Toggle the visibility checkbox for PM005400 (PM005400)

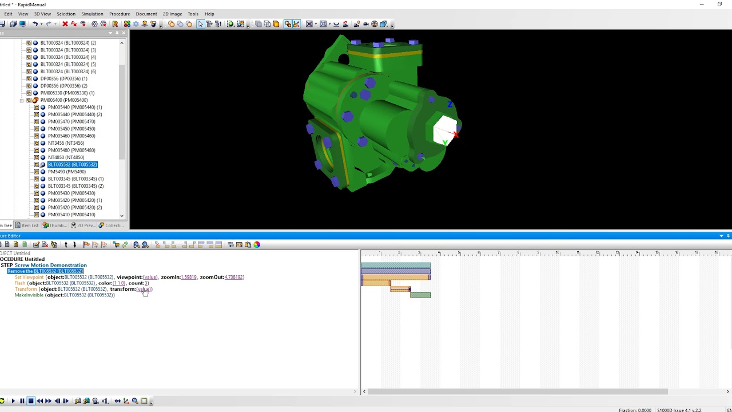tap(29, 100)
